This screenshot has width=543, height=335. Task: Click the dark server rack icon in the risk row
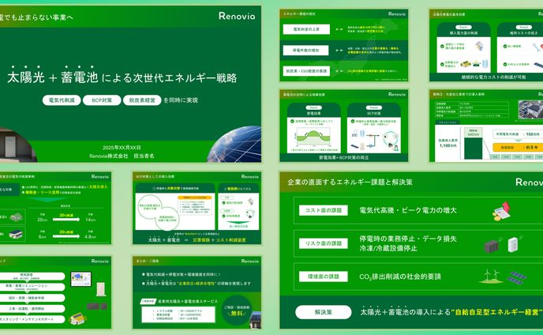(492, 245)
